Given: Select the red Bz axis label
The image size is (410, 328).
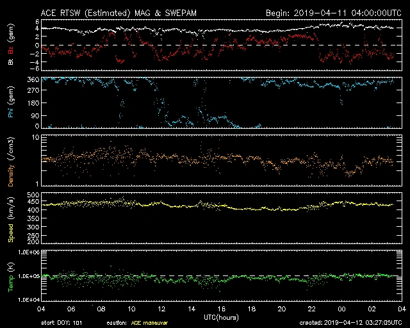Looking at the screenshot, I should 11,50.
